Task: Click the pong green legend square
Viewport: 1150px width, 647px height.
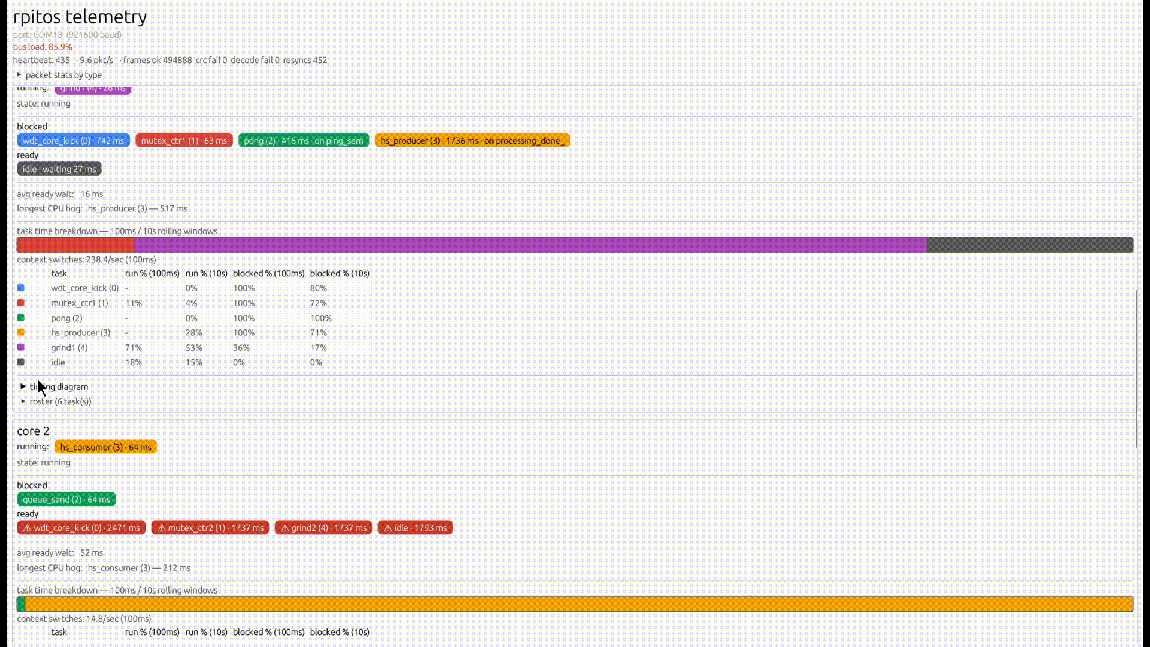Action: point(21,318)
